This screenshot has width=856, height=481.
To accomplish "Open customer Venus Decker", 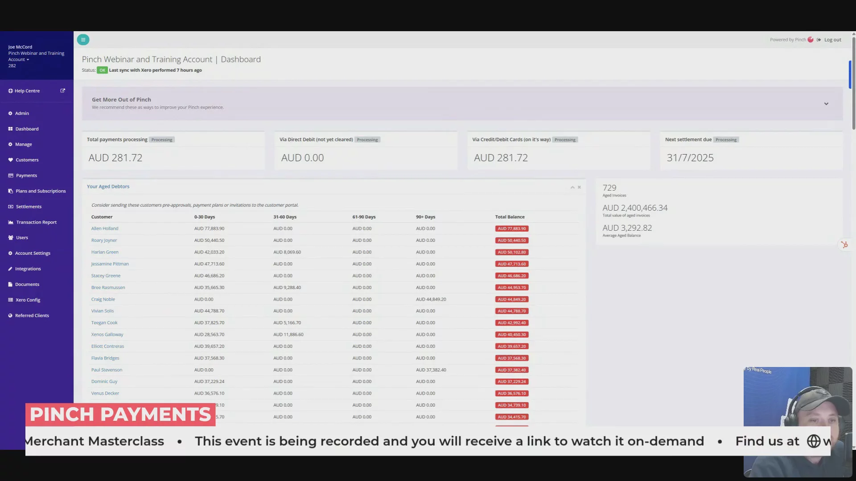I will click(105, 393).
